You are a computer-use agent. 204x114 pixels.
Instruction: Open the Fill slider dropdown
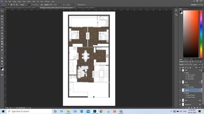pos(202,67)
